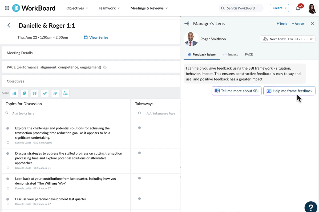Click the 'Topics for Discussion' heading
319x212 pixels.
pyautogui.click(x=24, y=104)
